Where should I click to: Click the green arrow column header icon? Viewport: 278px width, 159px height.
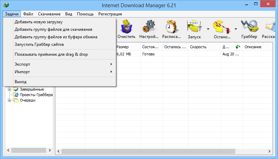tap(238, 47)
